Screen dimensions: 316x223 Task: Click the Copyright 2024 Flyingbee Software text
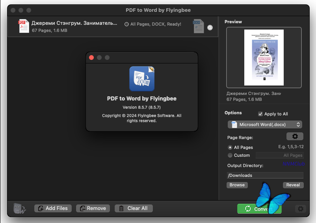click(x=142, y=118)
